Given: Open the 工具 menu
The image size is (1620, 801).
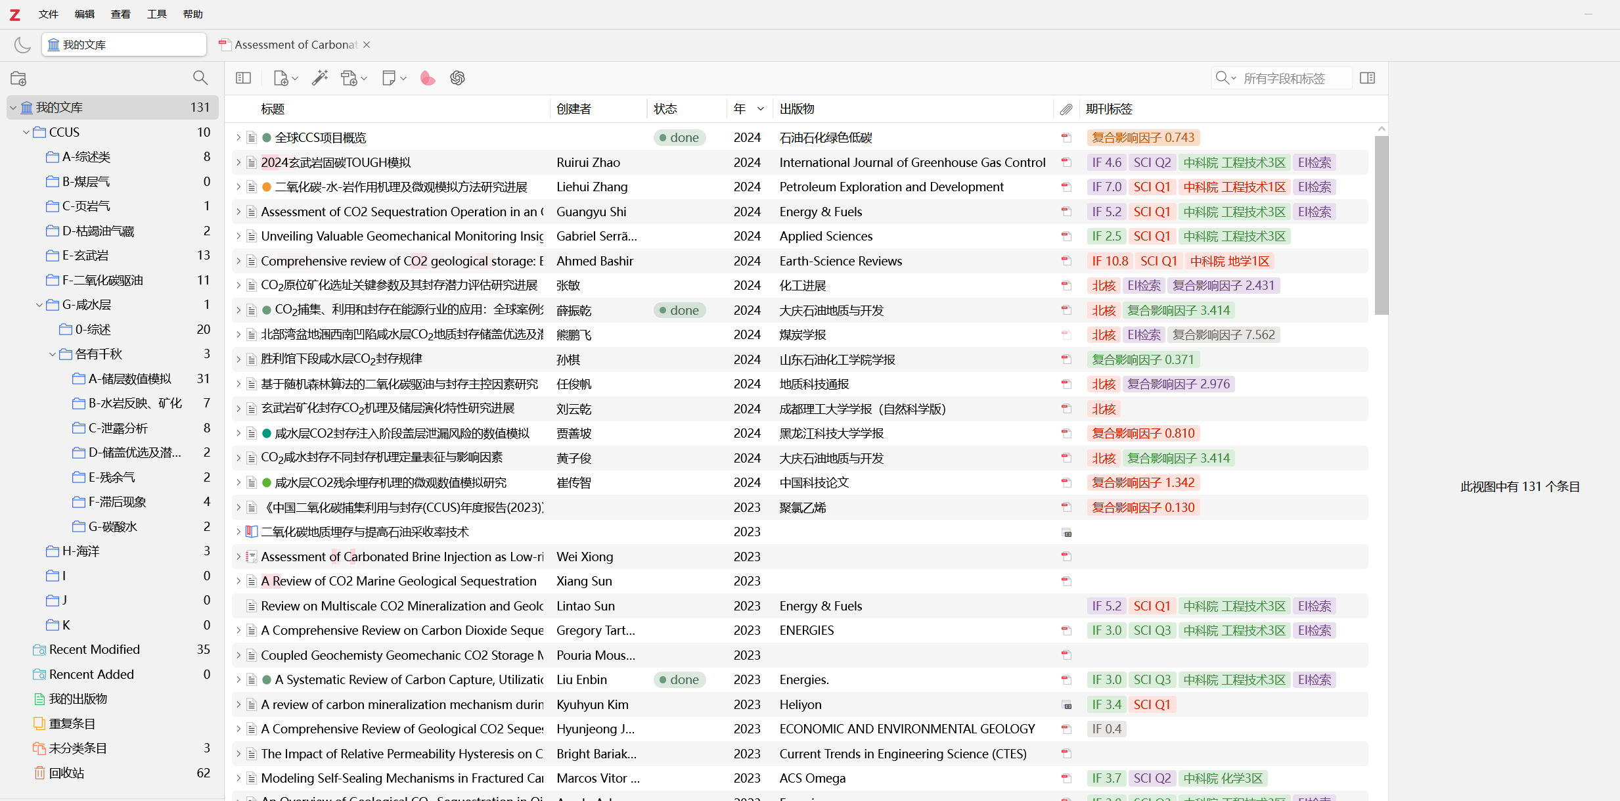Looking at the screenshot, I should [x=156, y=14].
